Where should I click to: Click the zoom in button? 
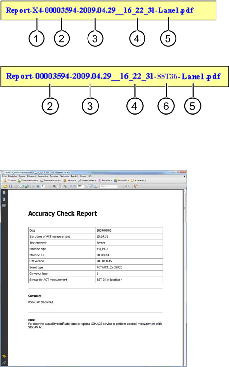(x=74, y=186)
